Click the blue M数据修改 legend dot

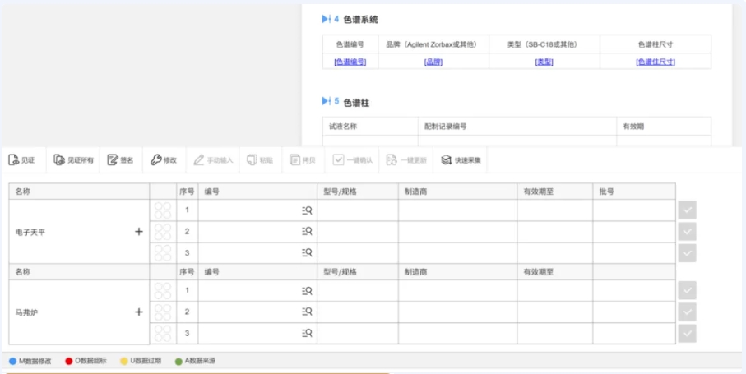pyautogui.click(x=12, y=361)
